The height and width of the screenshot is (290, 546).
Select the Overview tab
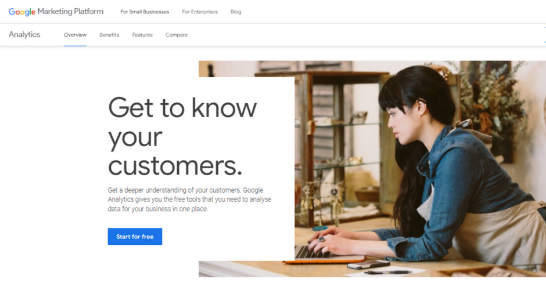(75, 35)
